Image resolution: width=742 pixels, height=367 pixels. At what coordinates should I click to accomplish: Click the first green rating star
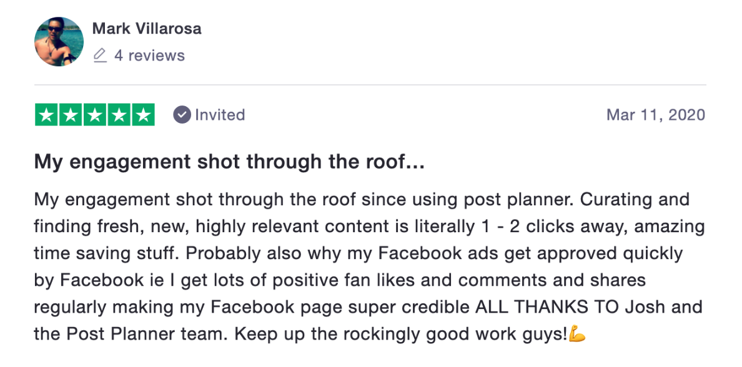47,114
